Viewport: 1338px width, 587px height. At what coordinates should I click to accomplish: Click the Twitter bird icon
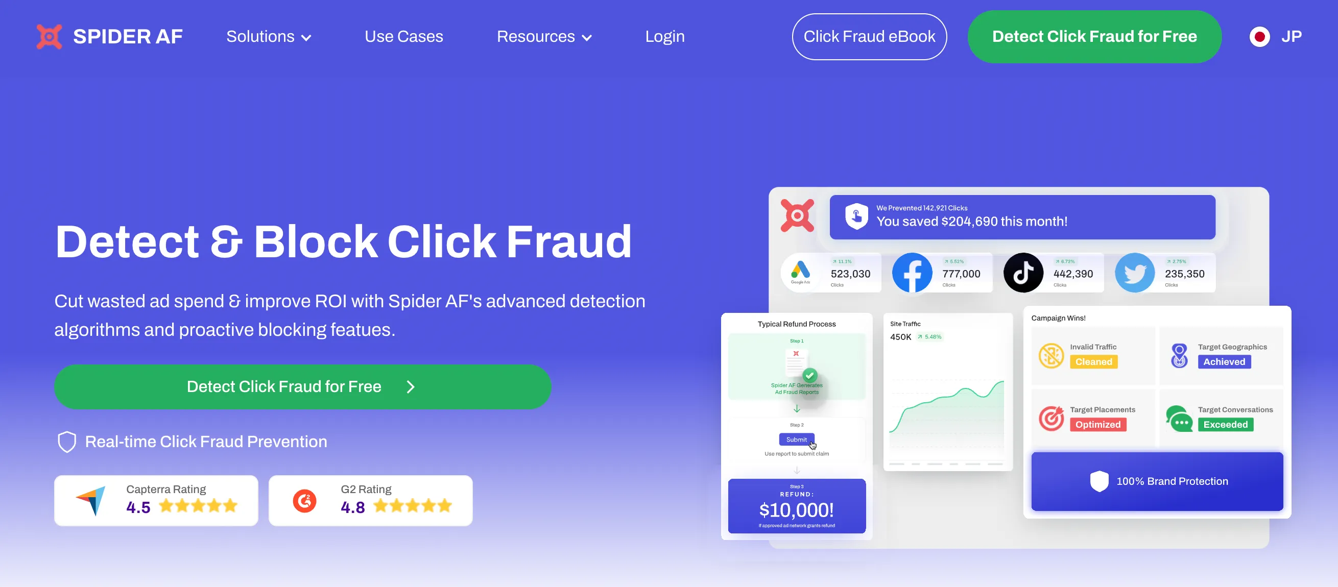click(1134, 273)
